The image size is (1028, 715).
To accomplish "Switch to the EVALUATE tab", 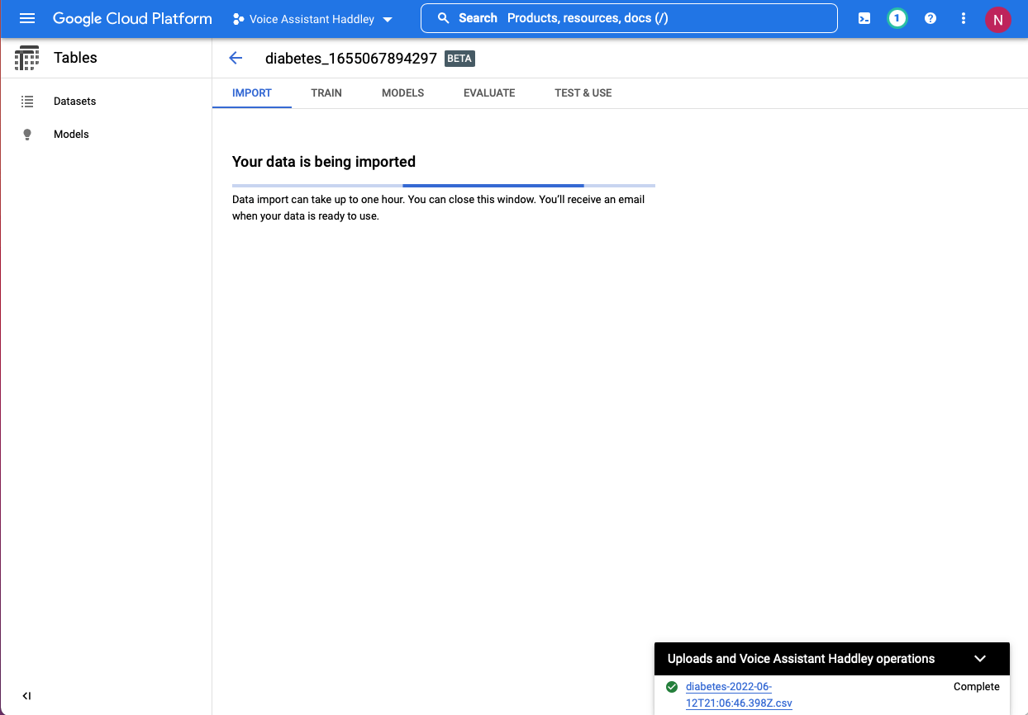I will click(x=489, y=92).
